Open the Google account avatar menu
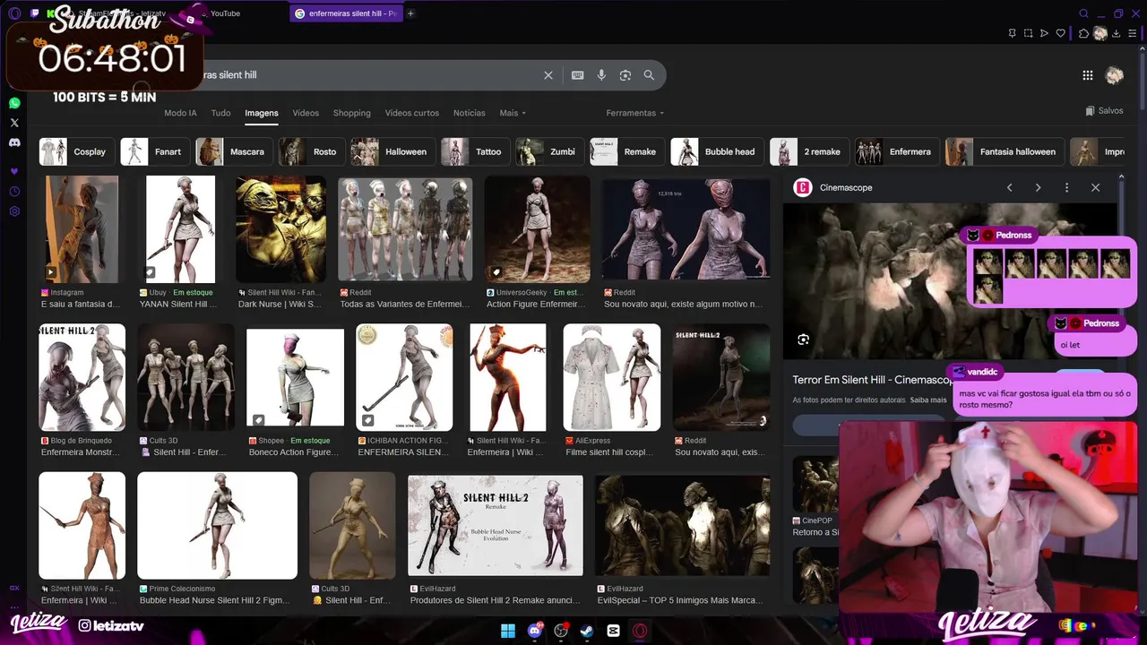This screenshot has height=645, width=1147. pos(1115,76)
